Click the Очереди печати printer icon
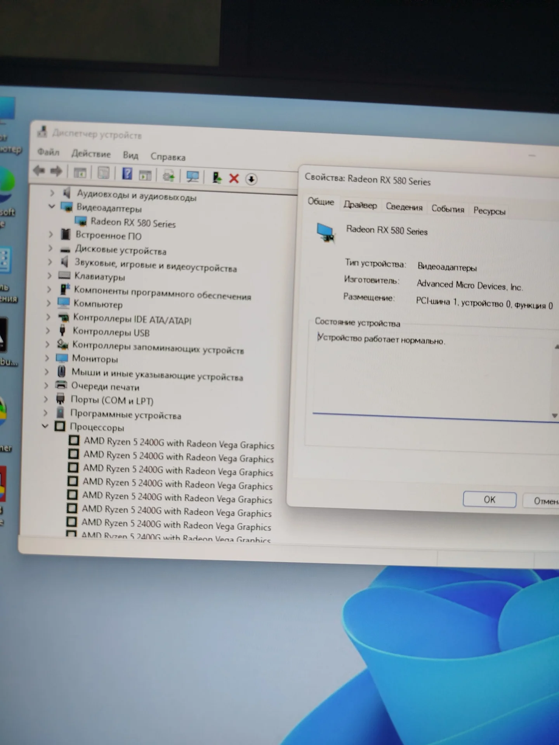 point(61,385)
